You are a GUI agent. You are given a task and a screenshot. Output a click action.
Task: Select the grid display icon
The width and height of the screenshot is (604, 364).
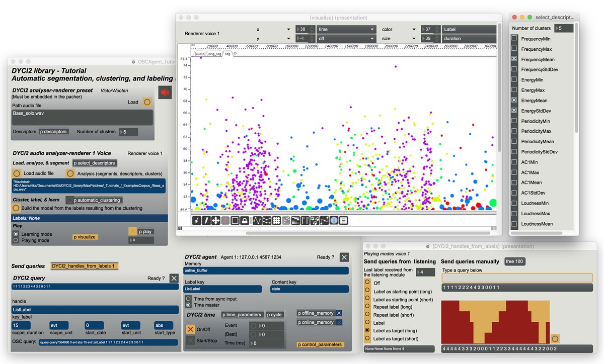276,220
